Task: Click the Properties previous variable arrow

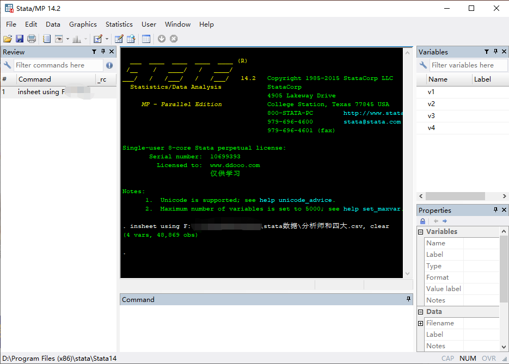Action: (x=436, y=221)
